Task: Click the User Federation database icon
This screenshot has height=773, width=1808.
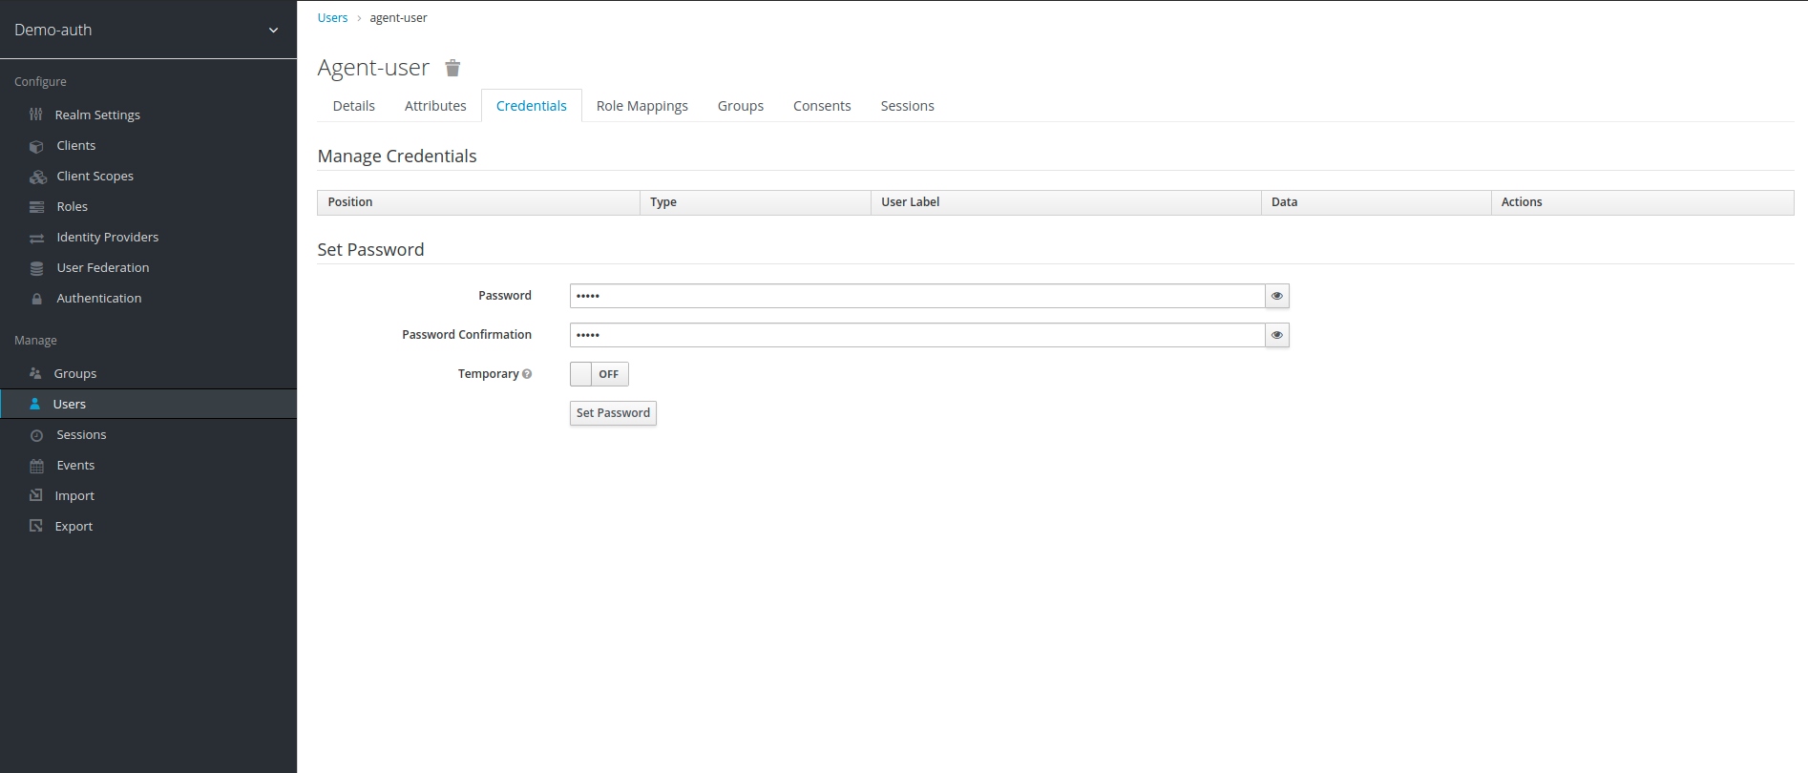Action: 36,268
